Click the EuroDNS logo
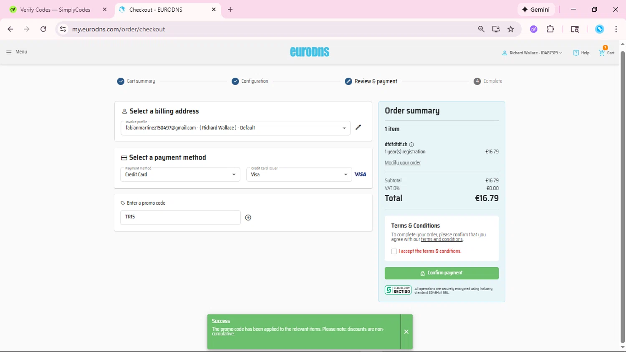 pyautogui.click(x=310, y=52)
